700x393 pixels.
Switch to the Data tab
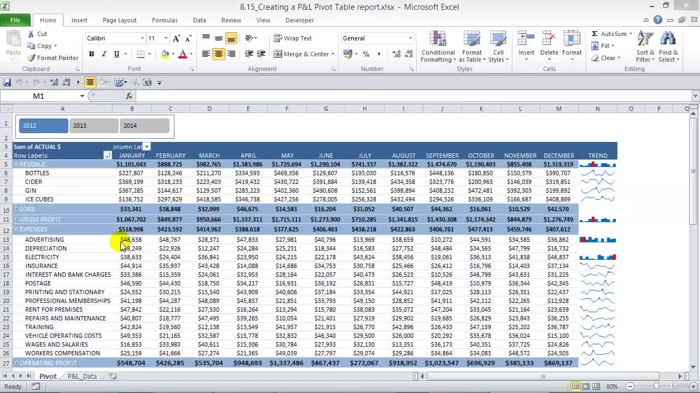click(x=200, y=20)
